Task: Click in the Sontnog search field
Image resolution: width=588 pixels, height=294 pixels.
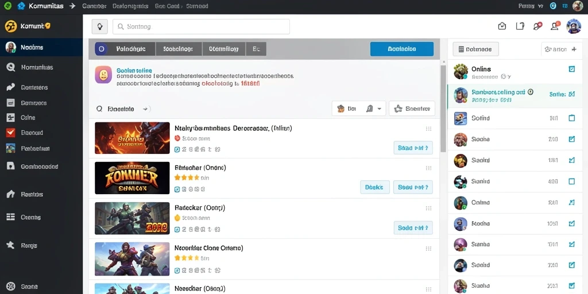Action: point(201,26)
